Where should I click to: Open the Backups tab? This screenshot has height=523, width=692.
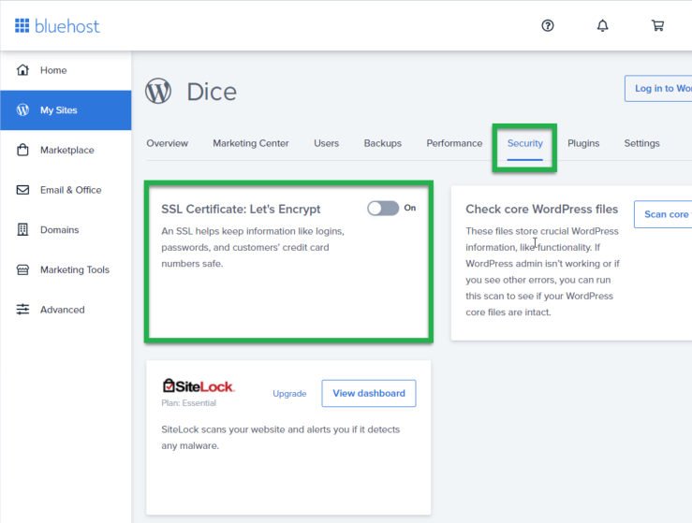tap(382, 143)
